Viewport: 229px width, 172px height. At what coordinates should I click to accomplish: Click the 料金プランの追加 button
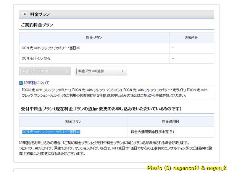pos(100,71)
